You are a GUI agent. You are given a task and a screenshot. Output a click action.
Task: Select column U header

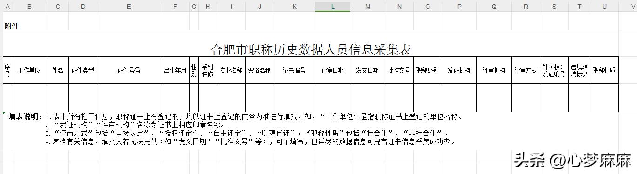pos(605,6)
